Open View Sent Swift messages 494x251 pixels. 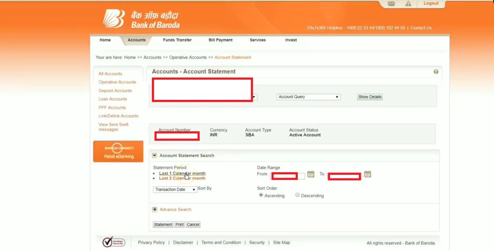113,127
